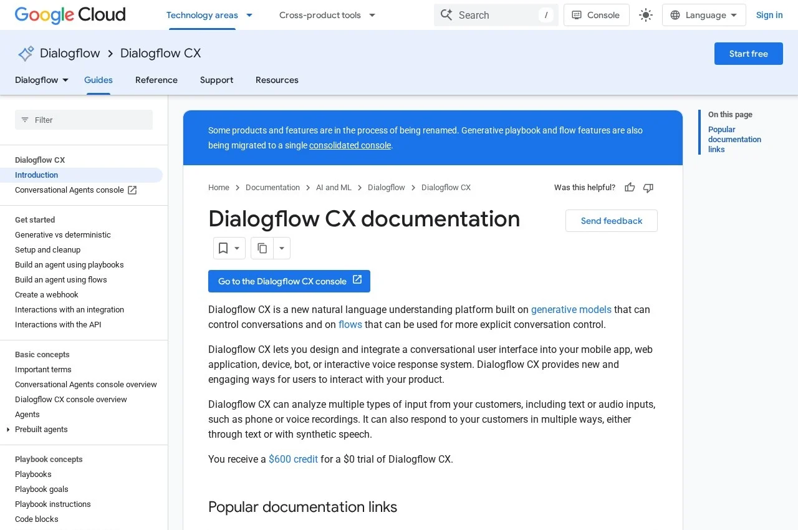This screenshot has height=530, width=798.
Task: Open Create a webhook sidebar item
Action: 47,295
